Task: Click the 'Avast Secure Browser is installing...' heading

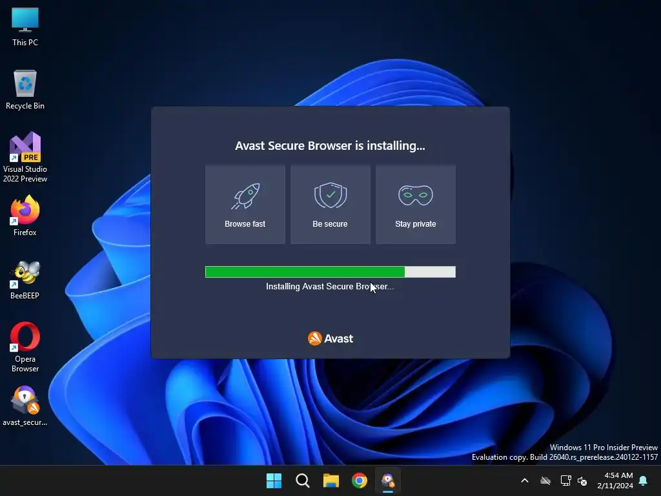Action: (x=330, y=145)
